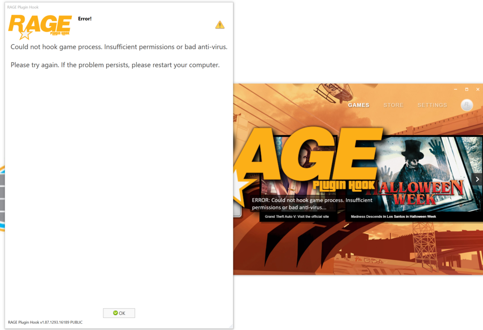Viewport: 483px width, 330px height.
Task: Select the GAMES tab
Action: pos(358,105)
